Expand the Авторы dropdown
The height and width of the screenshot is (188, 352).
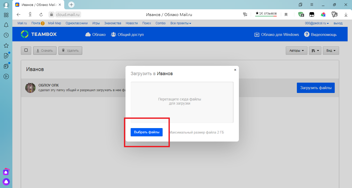tap(297, 51)
